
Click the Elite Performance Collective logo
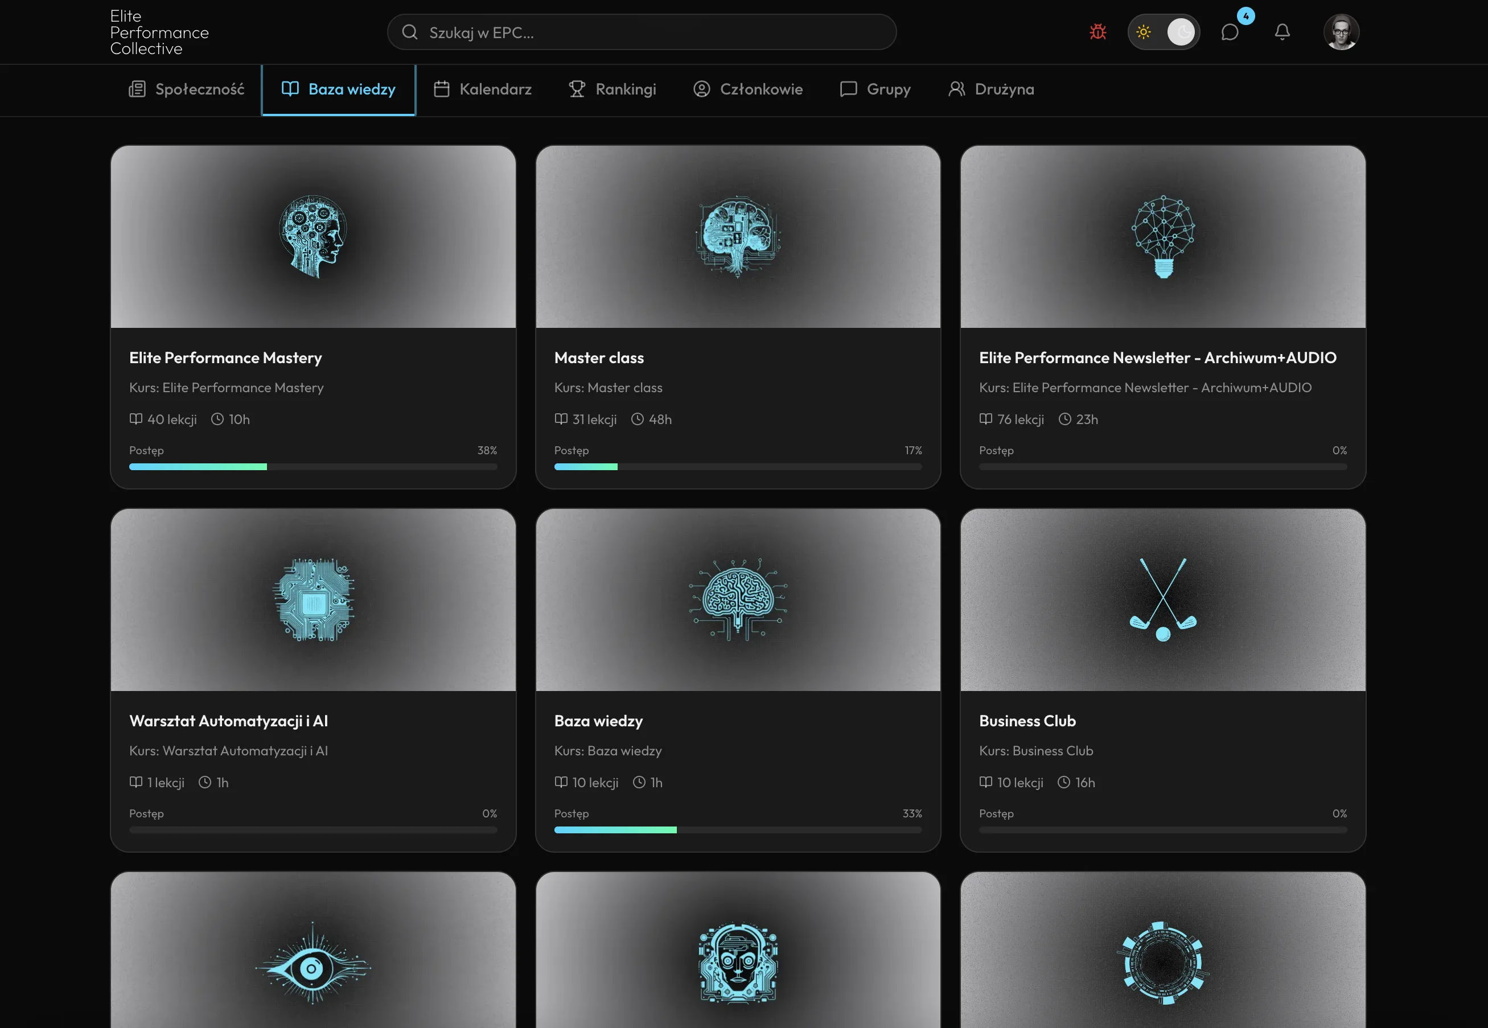159,32
